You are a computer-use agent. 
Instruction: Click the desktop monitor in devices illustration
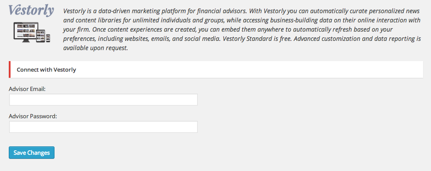(x=25, y=32)
